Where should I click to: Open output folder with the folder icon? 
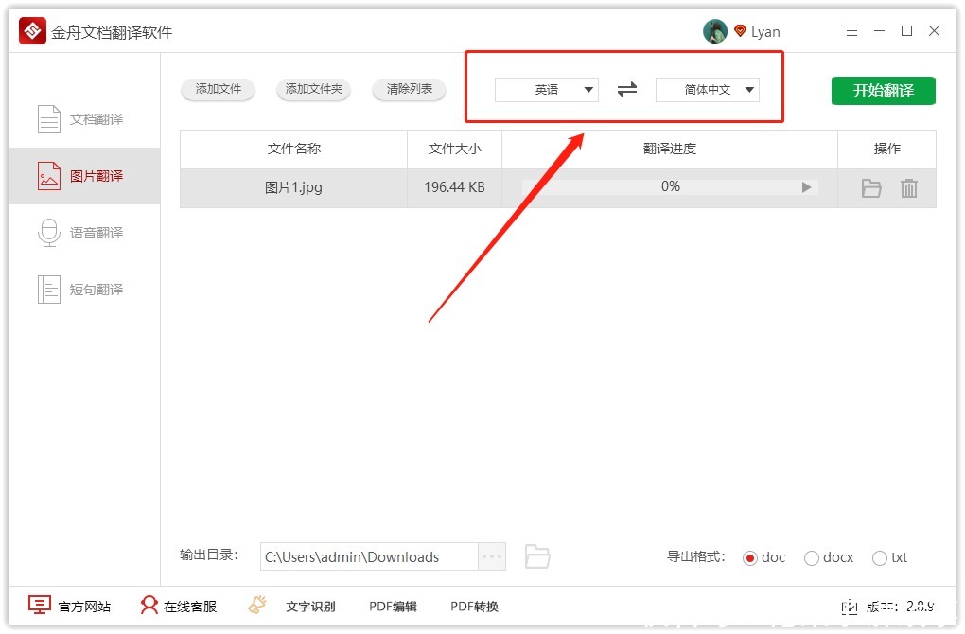[537, 556]
